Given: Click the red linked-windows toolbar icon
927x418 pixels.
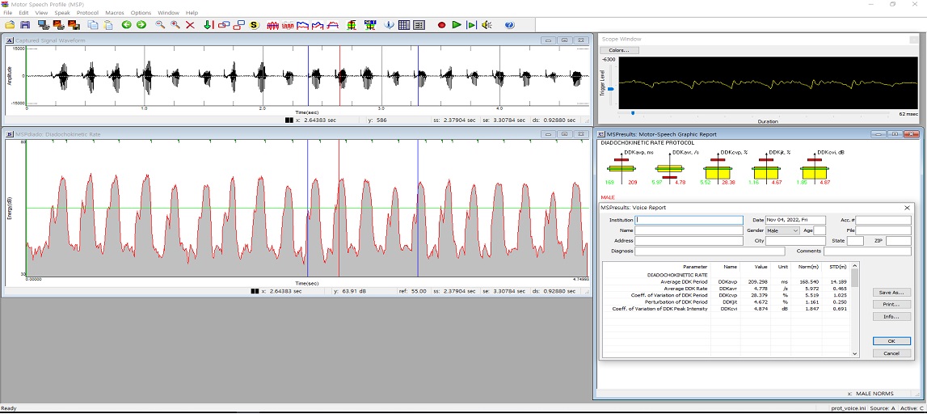Looking at the screenshot, I should point(239,25).
